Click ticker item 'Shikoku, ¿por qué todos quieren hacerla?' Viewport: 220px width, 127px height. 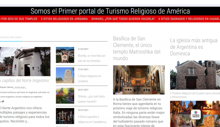pyautogui.click(x=123, y=19)
